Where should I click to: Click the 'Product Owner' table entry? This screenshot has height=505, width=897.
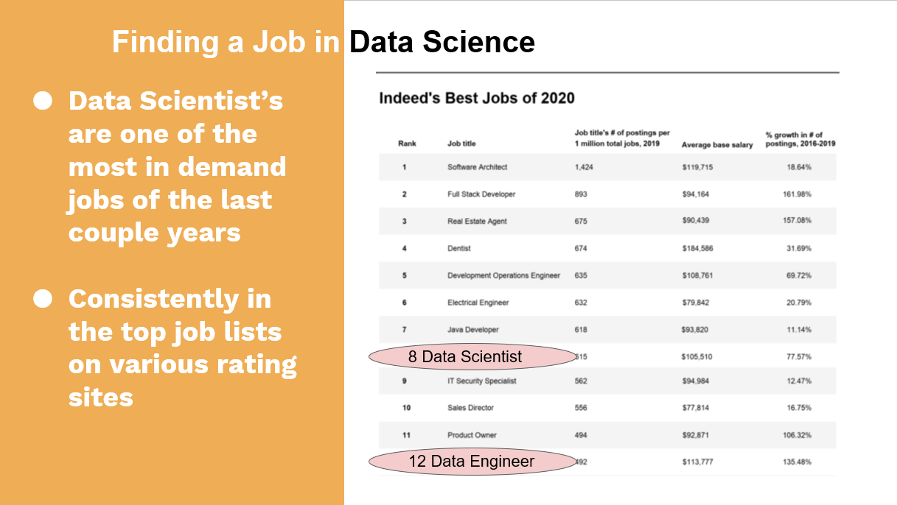[x=470, y=435]
